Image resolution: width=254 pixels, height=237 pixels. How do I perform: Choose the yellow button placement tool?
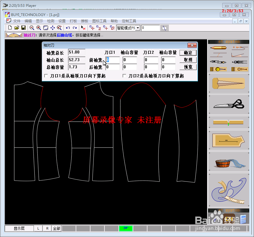click(x=218, y=69)
